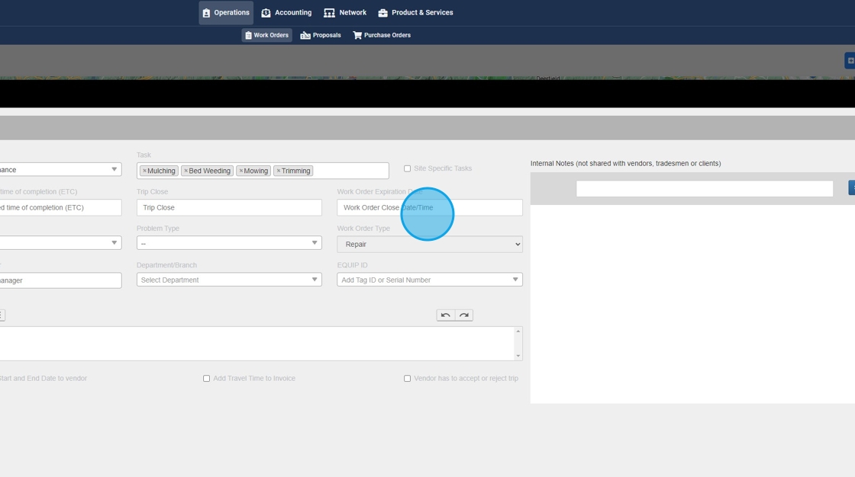Open the dropdown left of Task field
Screen dimensions: 855x477
(x=60, y=170)
